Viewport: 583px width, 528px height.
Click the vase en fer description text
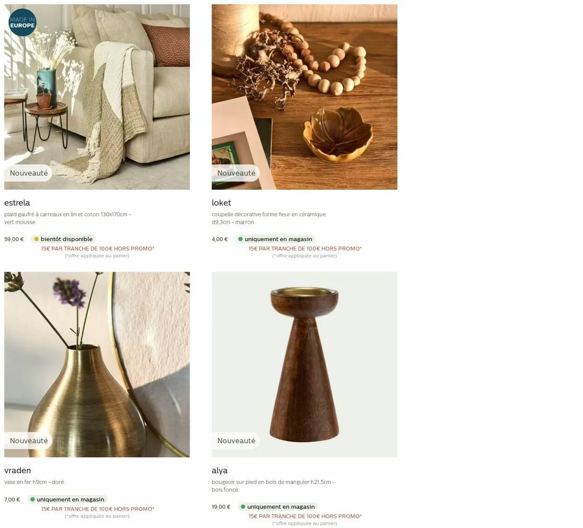(34, 482)
